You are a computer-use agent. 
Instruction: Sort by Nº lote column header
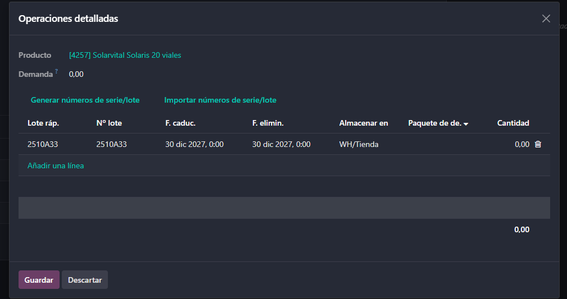pyautogui.click(x=109, y=123)
